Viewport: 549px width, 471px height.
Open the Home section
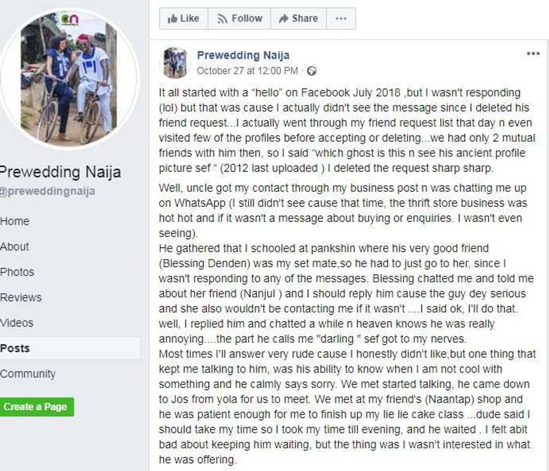point(15,221)
